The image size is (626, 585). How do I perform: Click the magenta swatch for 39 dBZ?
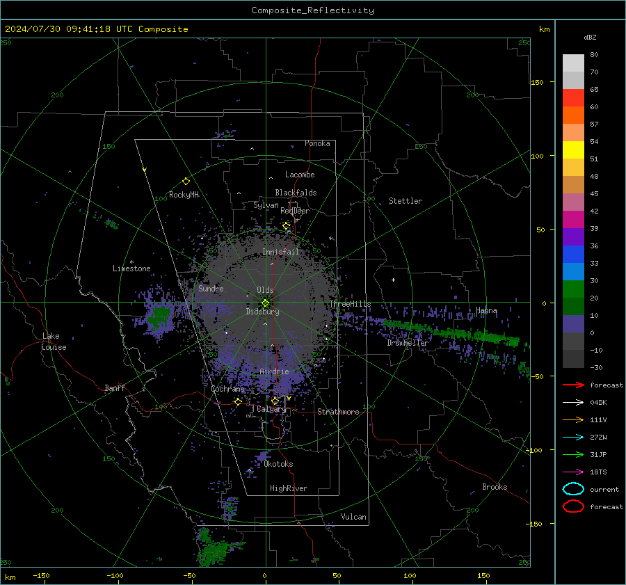pyautogui.click(x=573, y=219)
